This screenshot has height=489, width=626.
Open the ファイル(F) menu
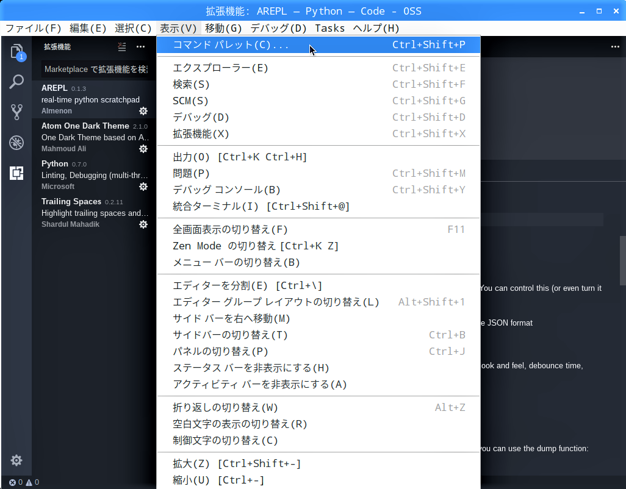(x=34, y=28)
